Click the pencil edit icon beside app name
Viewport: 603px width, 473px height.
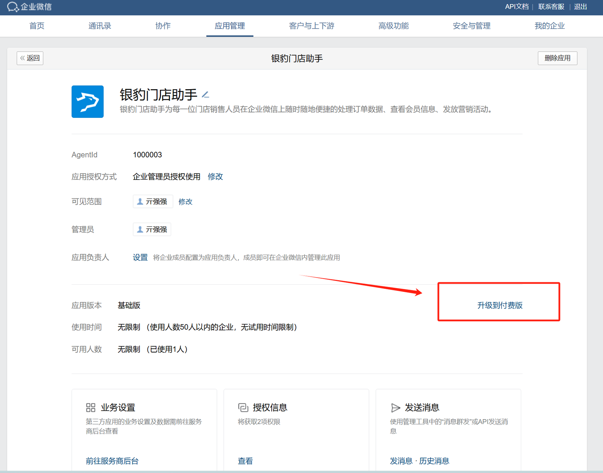(205, 95)
